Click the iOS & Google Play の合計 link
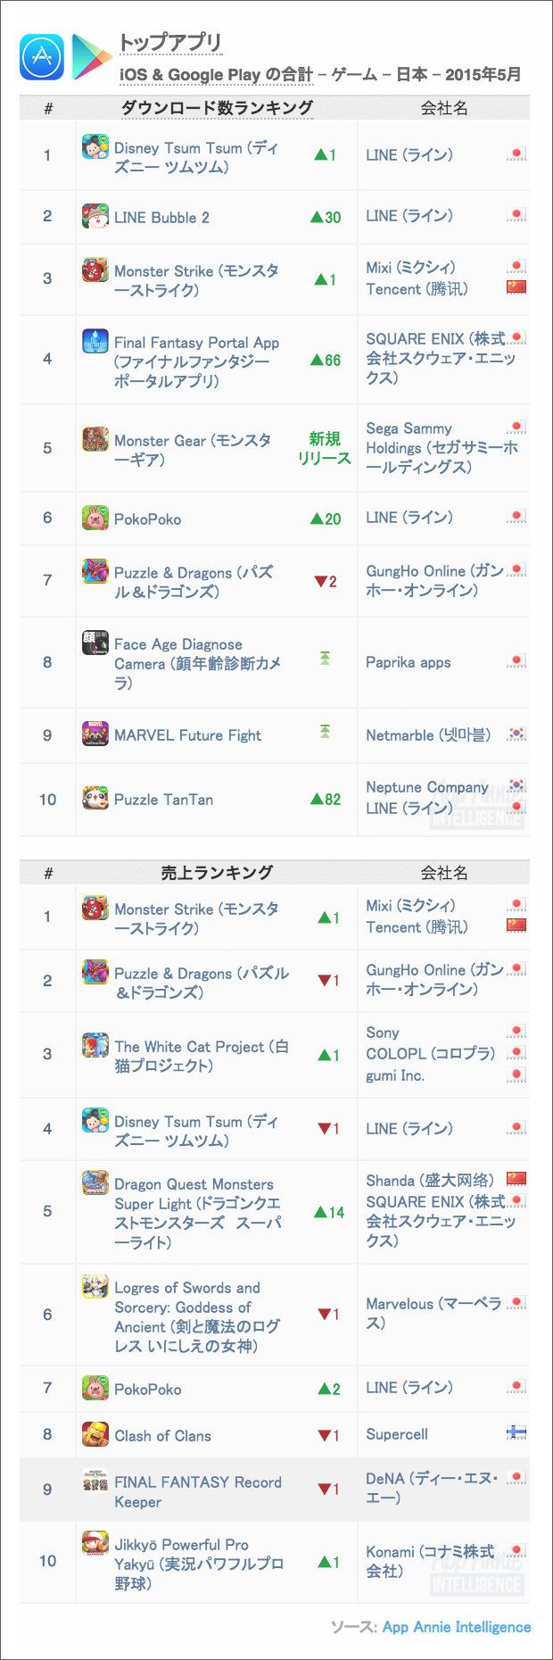Image resolution: width=553 pixels, height=1660 pixels. pyautogui.click(x=216, y=75)
